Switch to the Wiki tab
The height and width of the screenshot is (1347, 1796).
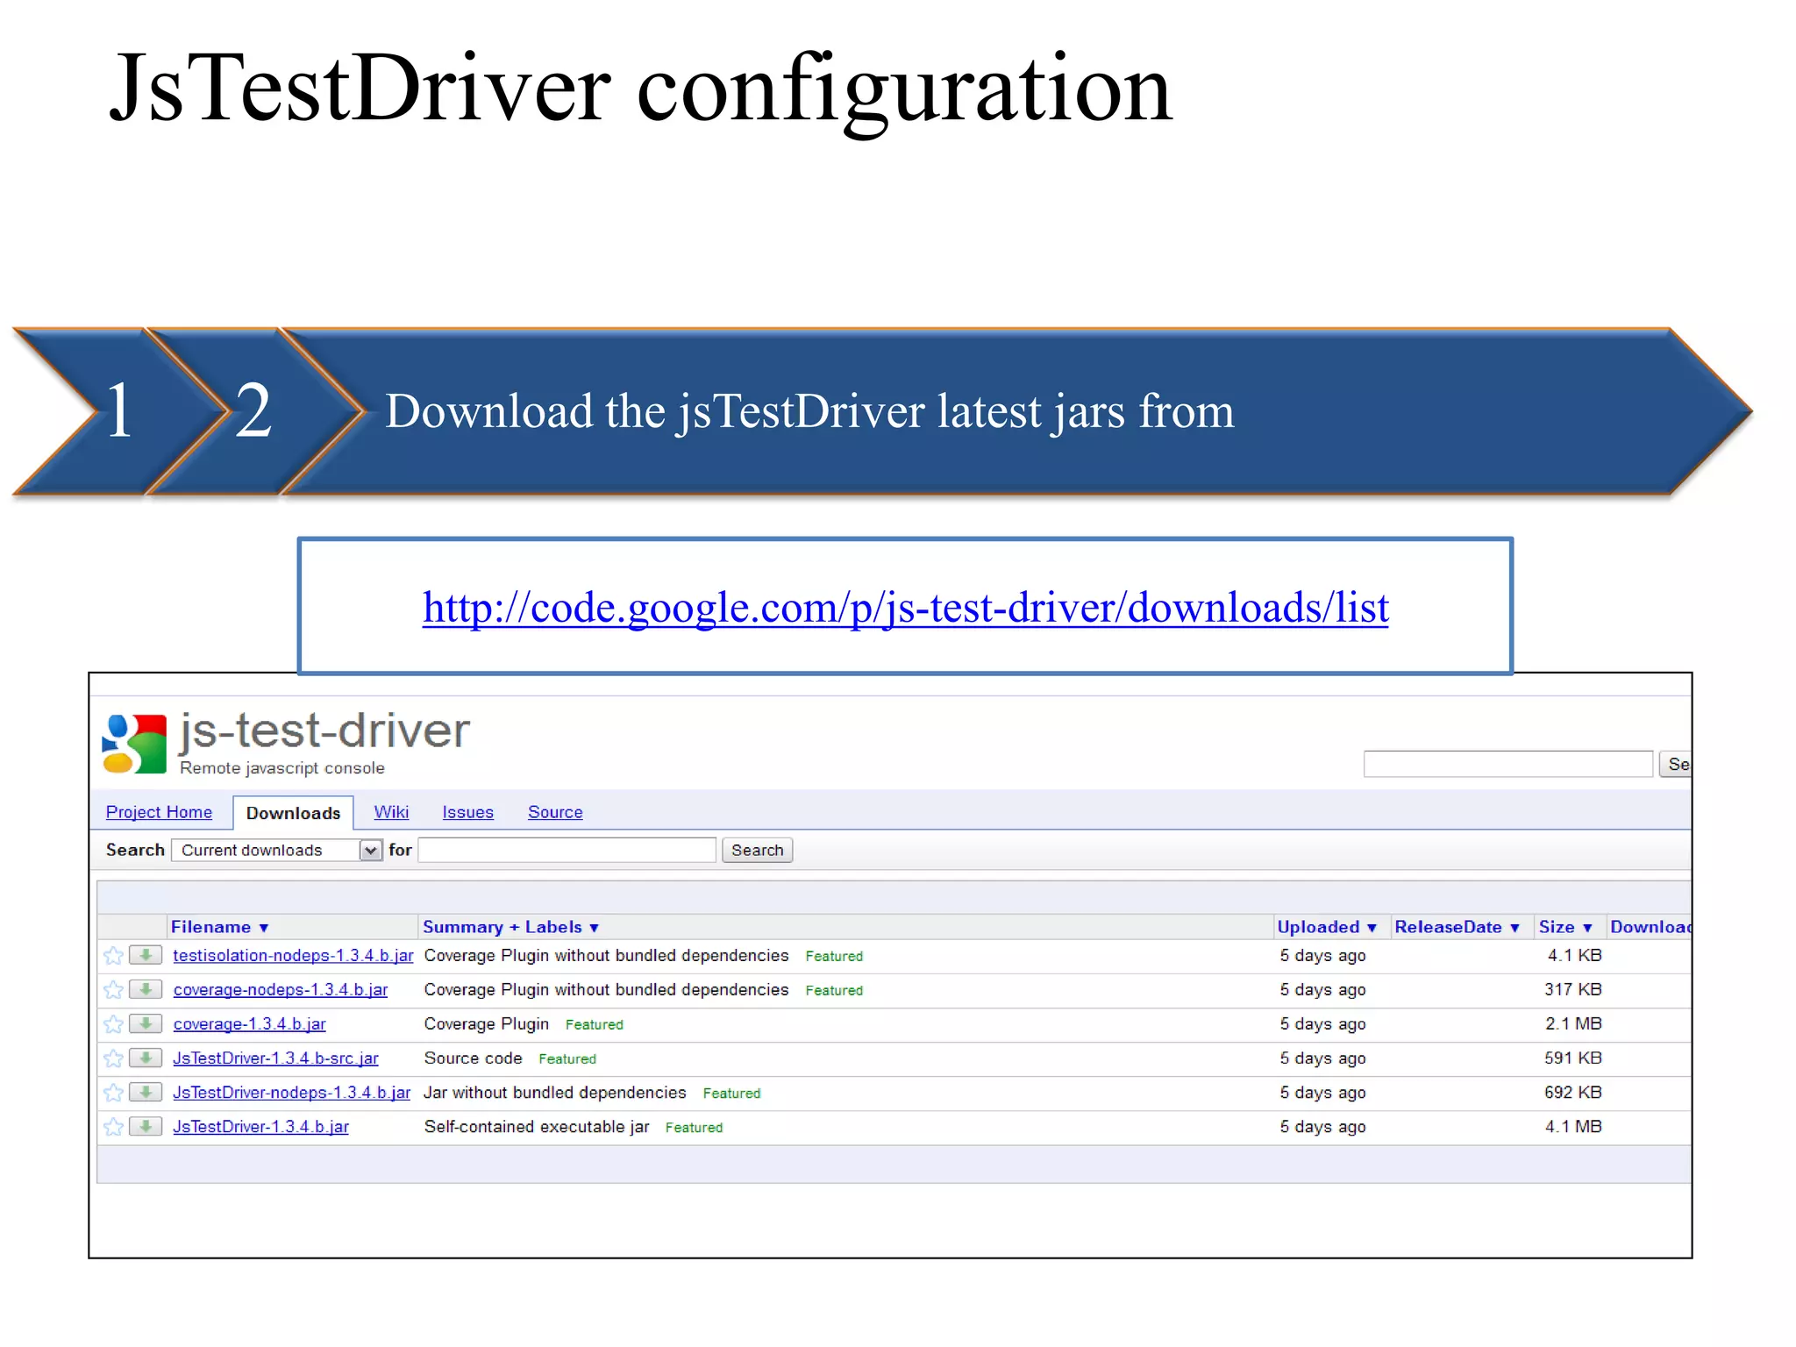[391, 812]
